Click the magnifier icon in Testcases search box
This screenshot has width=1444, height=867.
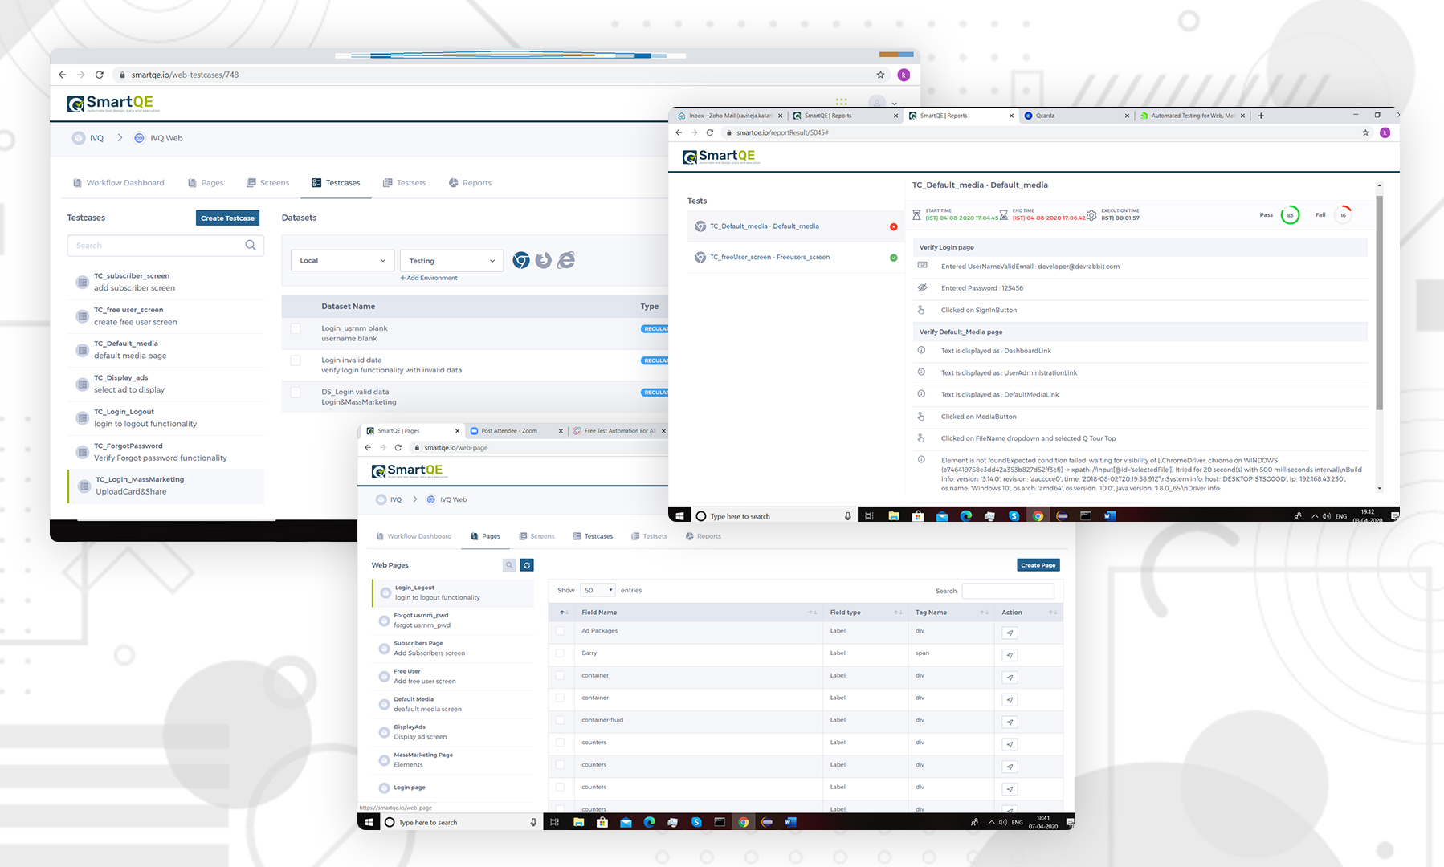(251, 246)
